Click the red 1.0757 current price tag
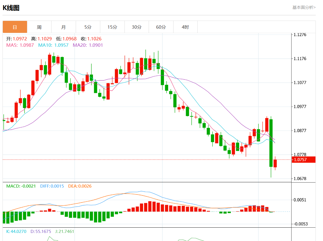 coord(303,160)
